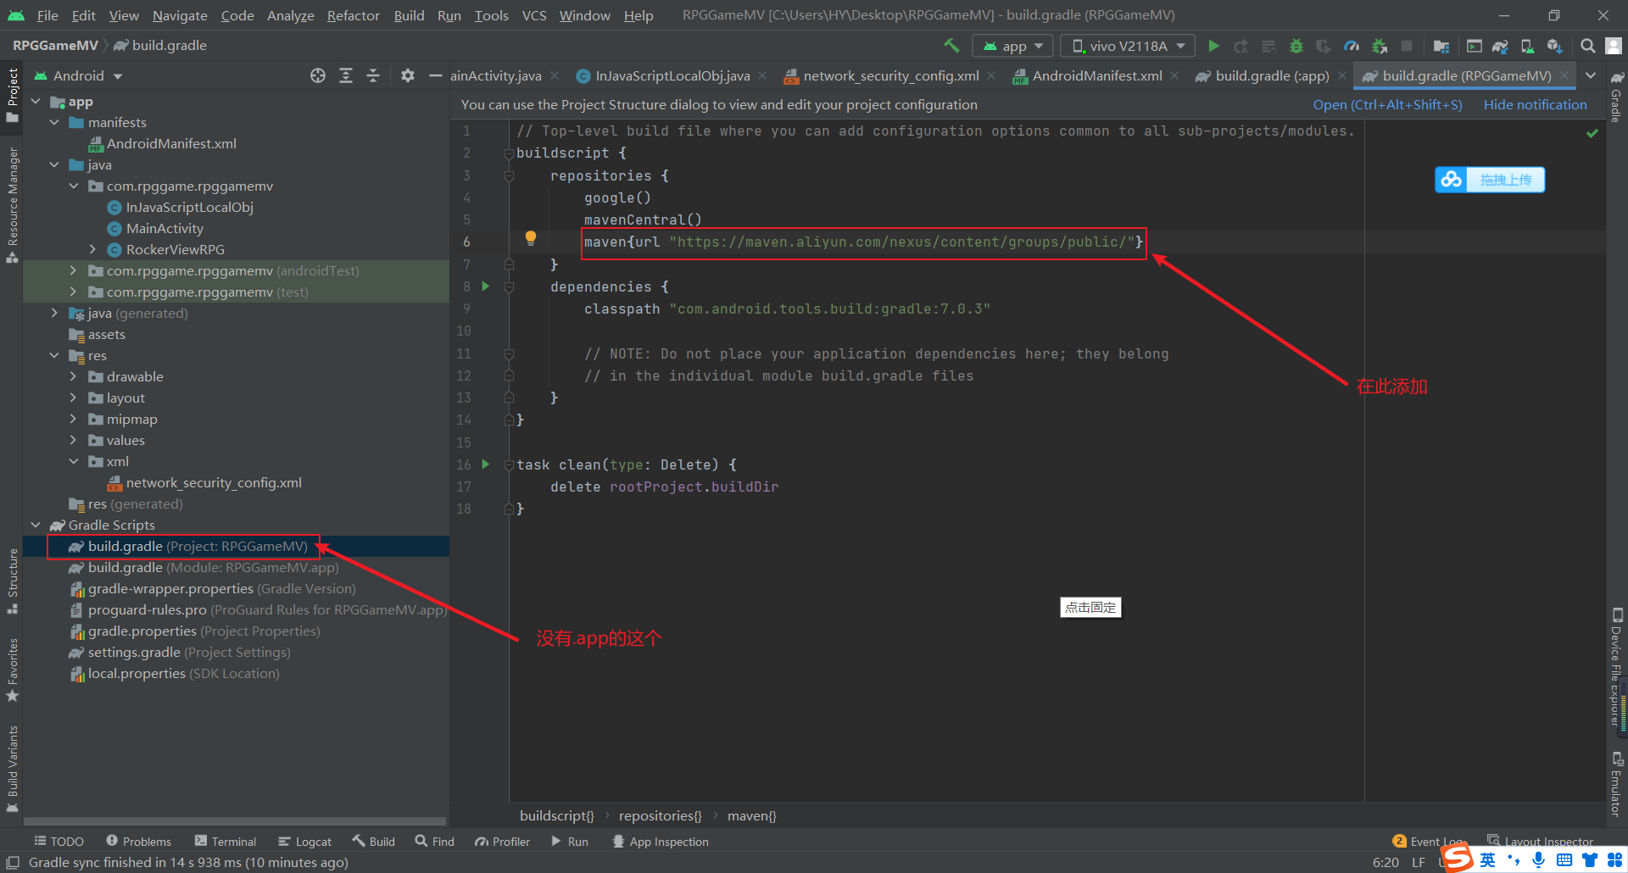Collapse all in project panel
This screenshot has width=1628, height=873.
point(373,75)
